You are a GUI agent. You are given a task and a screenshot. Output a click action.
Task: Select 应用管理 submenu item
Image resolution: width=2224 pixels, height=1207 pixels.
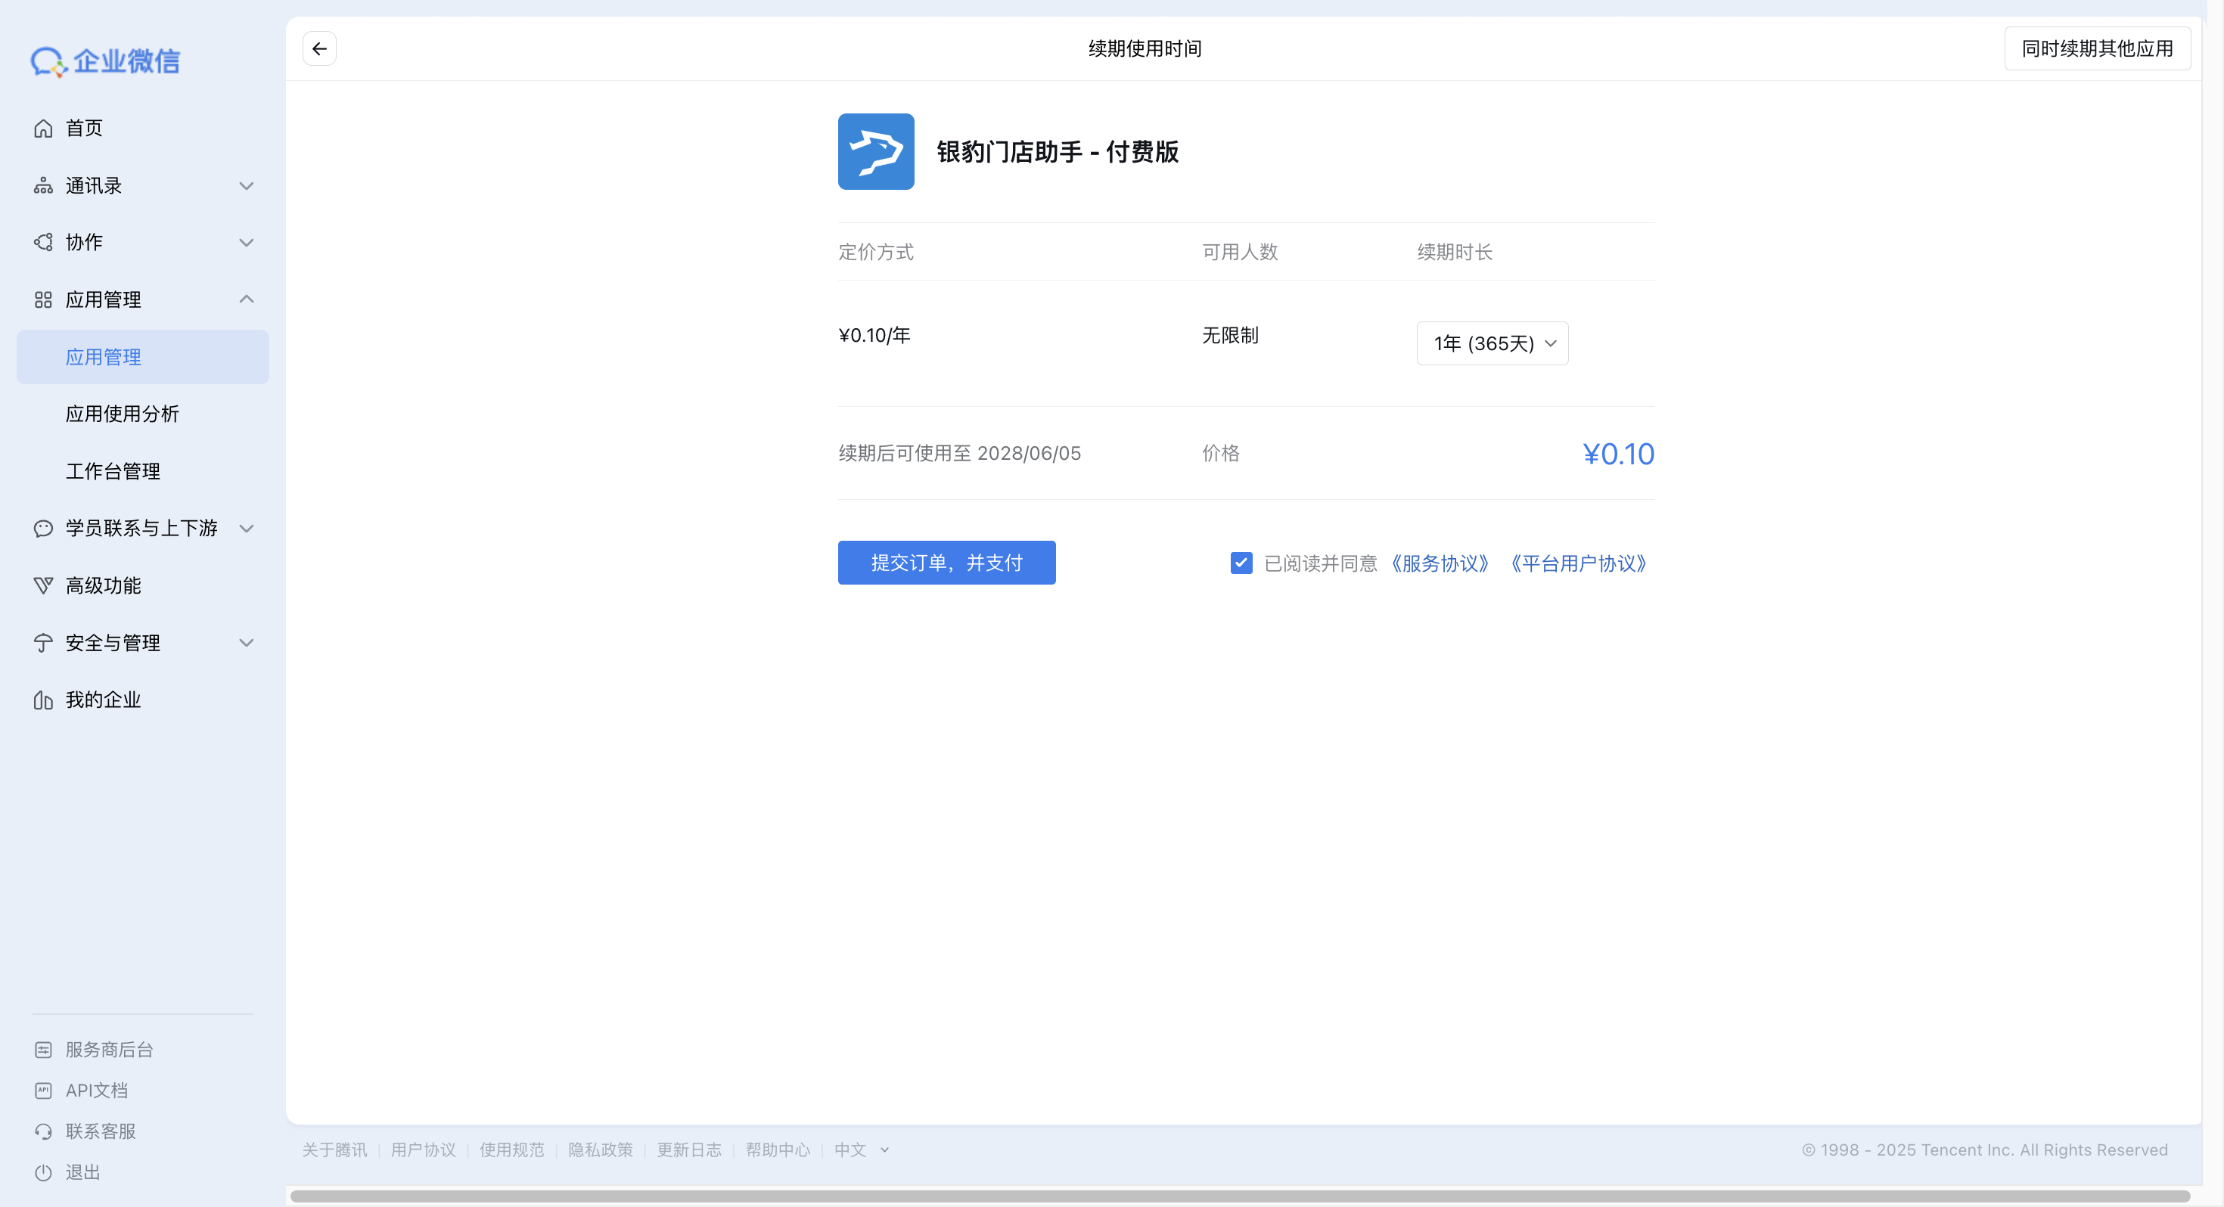click(142, 356)
